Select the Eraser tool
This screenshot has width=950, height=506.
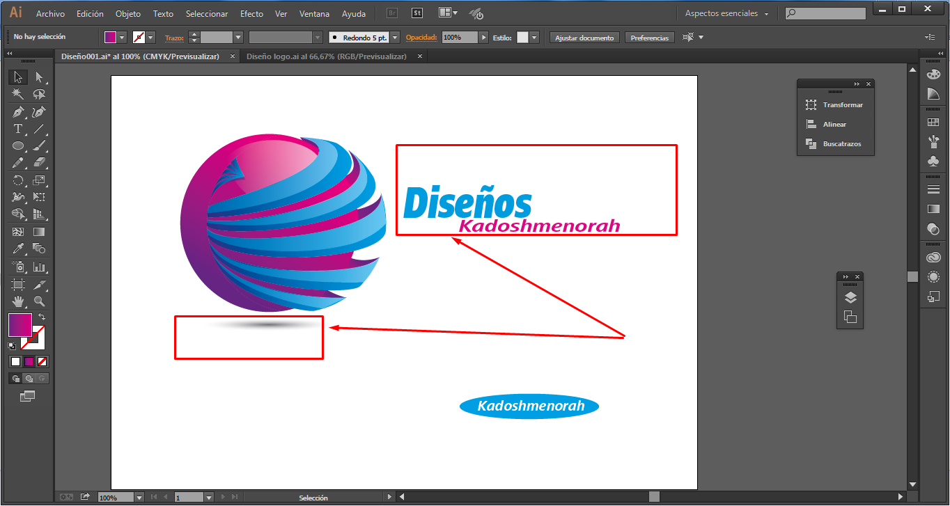tap(39, 163)
